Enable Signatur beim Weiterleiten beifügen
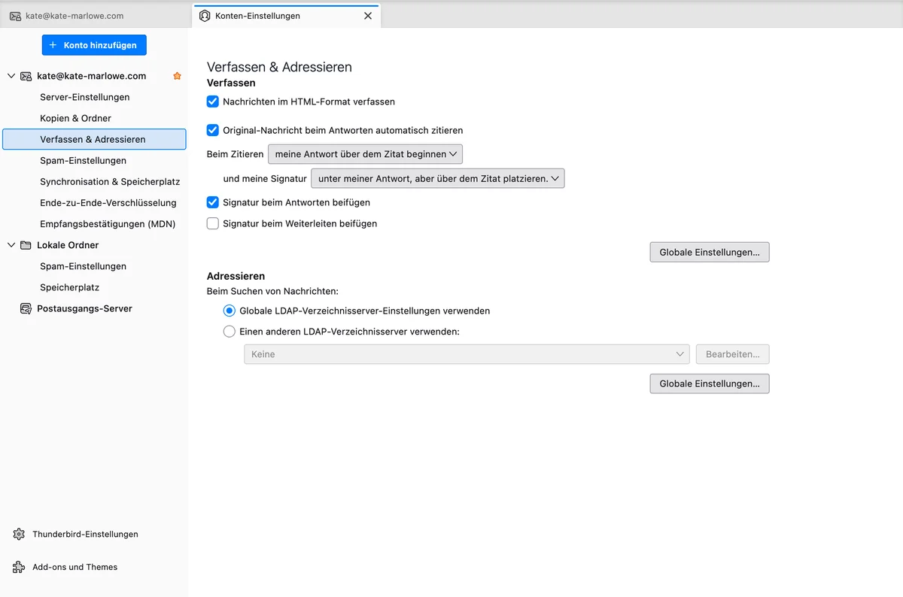Viewport: 903px width, 597px height. 213,223
